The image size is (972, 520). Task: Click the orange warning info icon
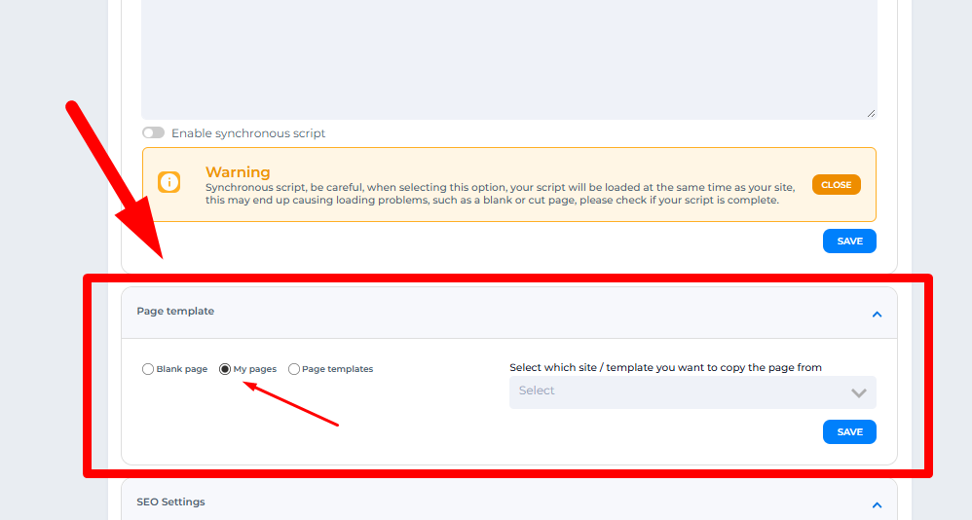point(169,182)
